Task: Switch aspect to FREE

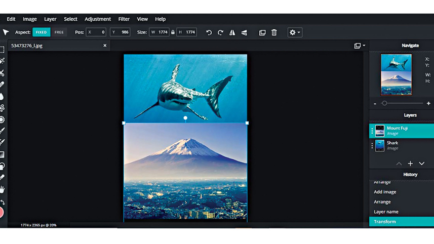Action: coord(59,32)
